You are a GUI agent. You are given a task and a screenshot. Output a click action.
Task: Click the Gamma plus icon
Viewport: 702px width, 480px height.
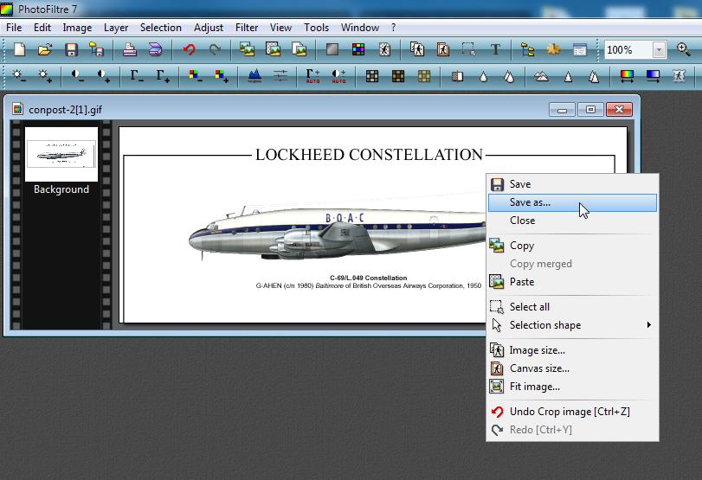tap(162, 75)
